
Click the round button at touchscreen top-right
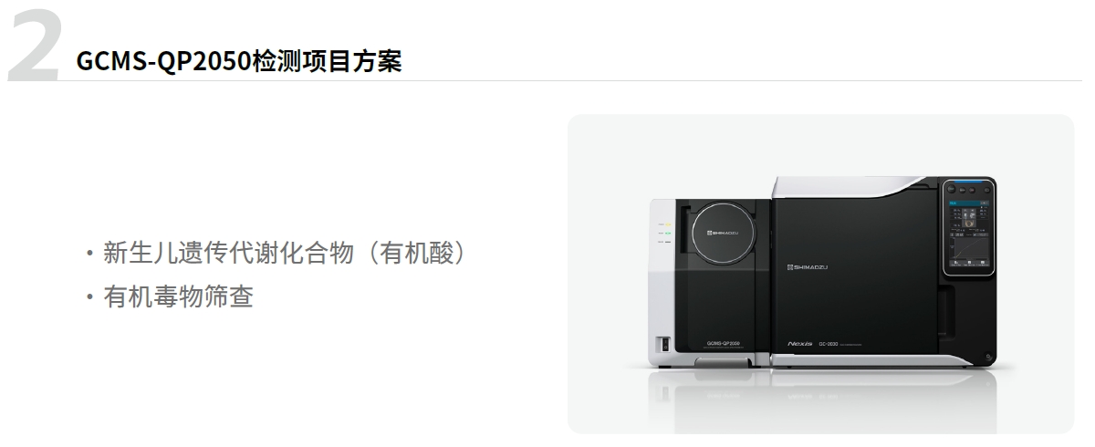(x=986, y=190)
